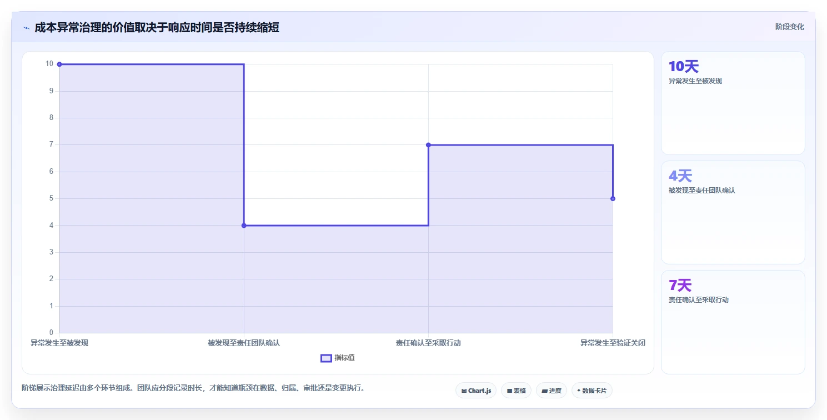The image size is (827, 420).
Task: Click y-axis tick label 10
Action: pos(49,64)
